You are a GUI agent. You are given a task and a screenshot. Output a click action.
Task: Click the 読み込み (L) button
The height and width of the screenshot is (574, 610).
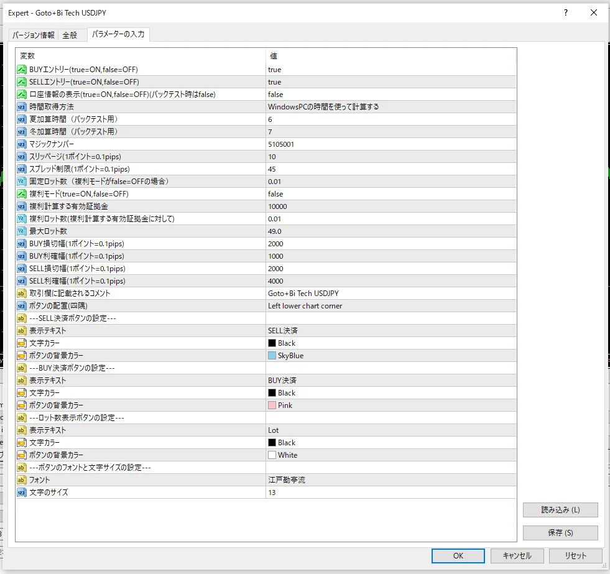pos(560,510)
